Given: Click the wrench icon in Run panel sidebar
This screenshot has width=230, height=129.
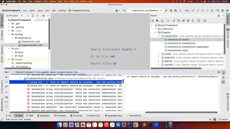Looking at the screenshot, I should (x=6, y=87).
